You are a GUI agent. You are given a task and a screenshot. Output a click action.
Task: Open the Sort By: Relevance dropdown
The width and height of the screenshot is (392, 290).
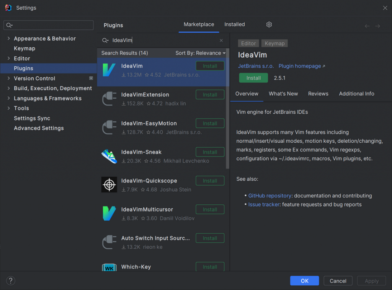coord(200,53)
